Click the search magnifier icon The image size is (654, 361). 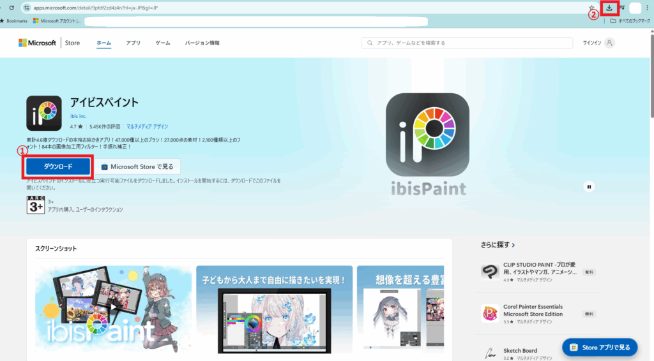pyautogui.click(x=370, y=43)
